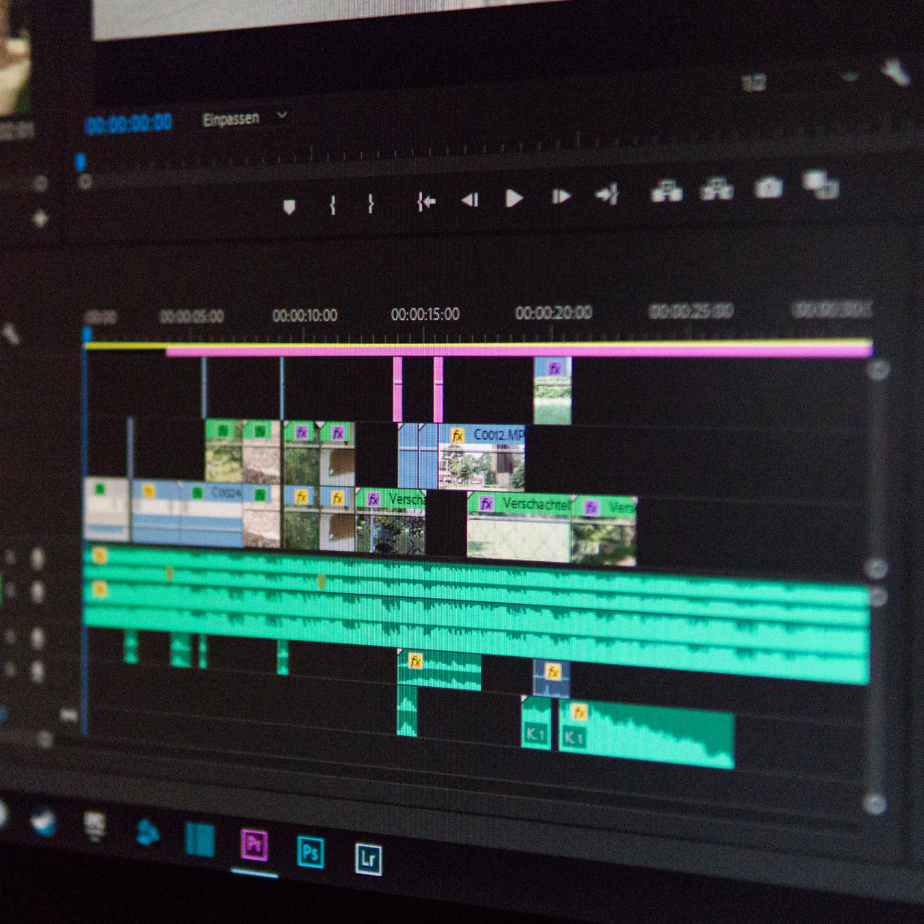The height and width of the screenshot is (924, 924).
Task: Click the Add Marker button in monitor controls
Action: pyautogui.click(x=289, y=206)
